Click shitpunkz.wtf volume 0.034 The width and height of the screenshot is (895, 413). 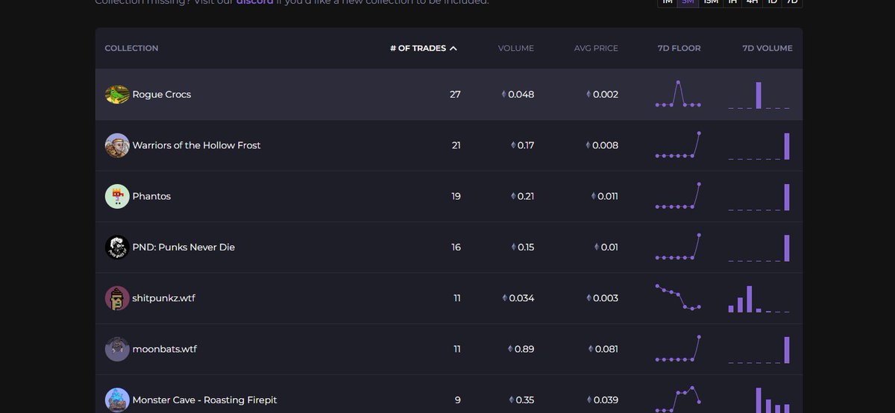[518, 298]
